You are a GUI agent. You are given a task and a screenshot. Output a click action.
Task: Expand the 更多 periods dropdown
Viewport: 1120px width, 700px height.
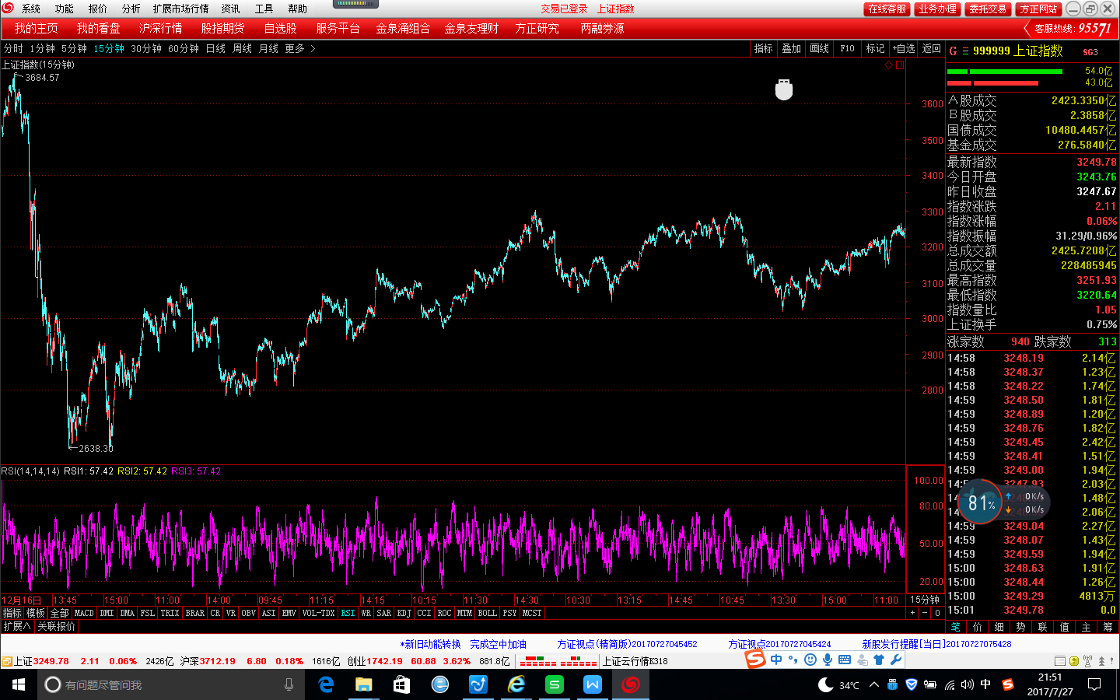point(299,48)
